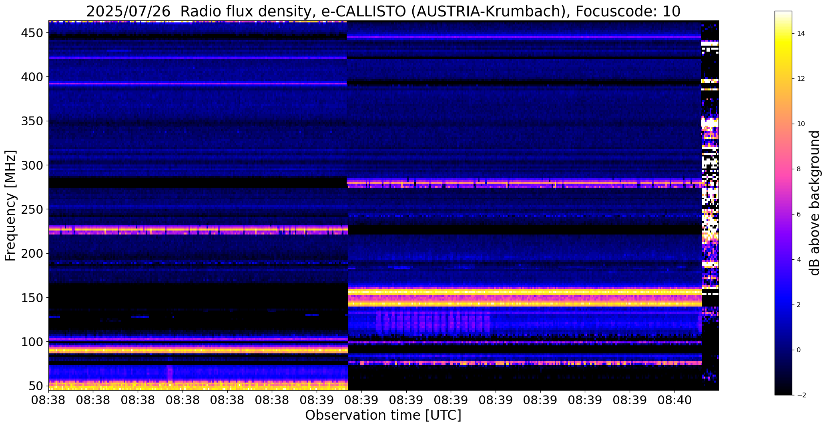The image size is (827, 427).
Task: Click the thin purple line near 445 MHz on right
Action: 524,37
